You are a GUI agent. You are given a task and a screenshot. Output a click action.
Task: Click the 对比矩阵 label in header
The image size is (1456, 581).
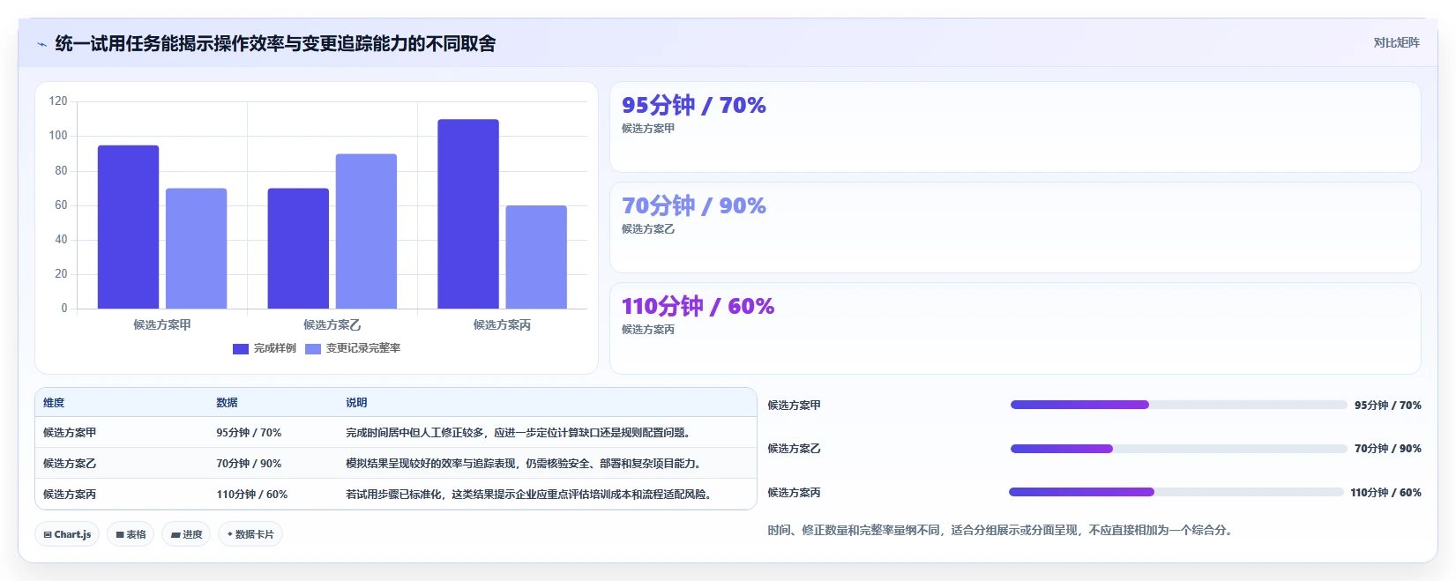pyautogui.click(x=1396, y=42)
